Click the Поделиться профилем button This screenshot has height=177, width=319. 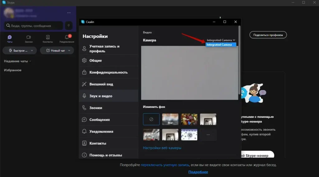(x=268, y=35)
